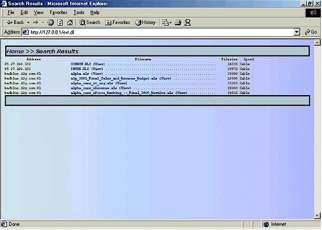Click (View) beside the Final 2000 Results file
Viewport: 322px width, 230px height.
pos(181,93)
